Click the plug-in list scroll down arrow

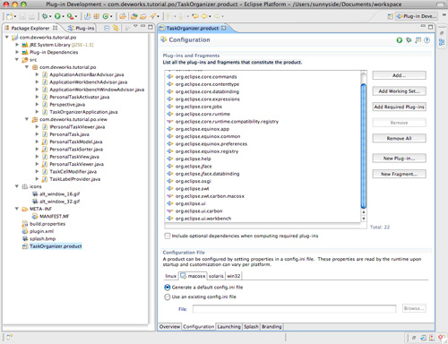coord(364,219)
